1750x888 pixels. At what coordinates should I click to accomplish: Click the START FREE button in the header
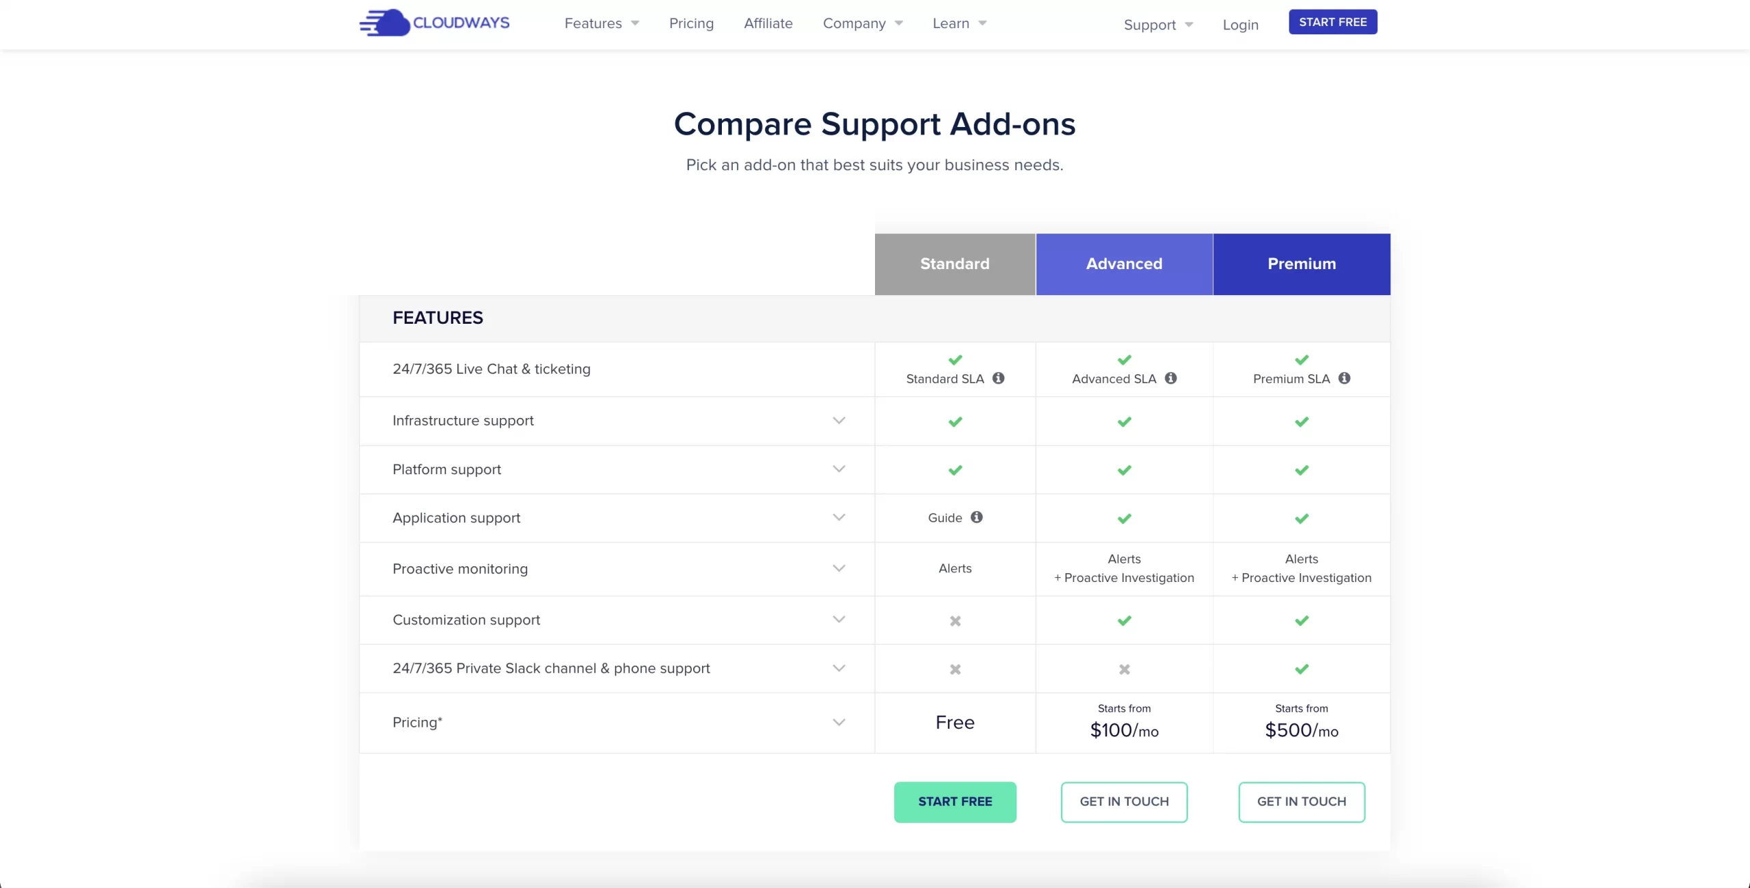(x=1332, y=22)
